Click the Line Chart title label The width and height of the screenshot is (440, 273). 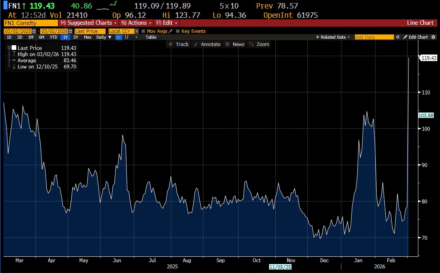(420, 23)
